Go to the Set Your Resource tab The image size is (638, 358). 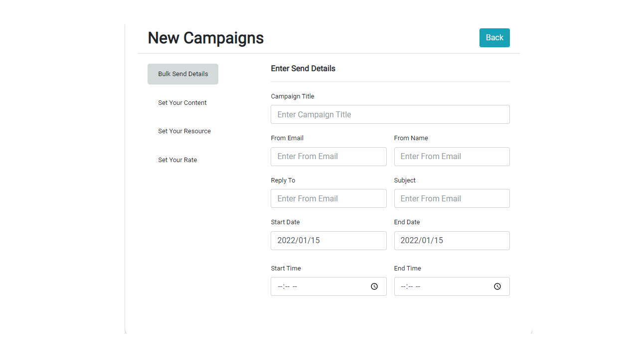tap(184, 131)
